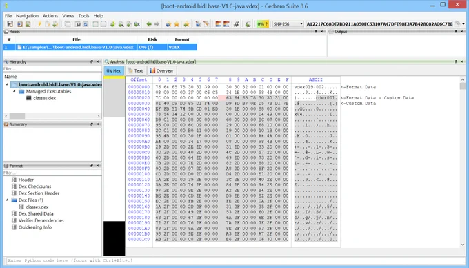Select Dex Checksums in Format panel
The width and height of the screenshot is (469, 268).
[34, 186]
